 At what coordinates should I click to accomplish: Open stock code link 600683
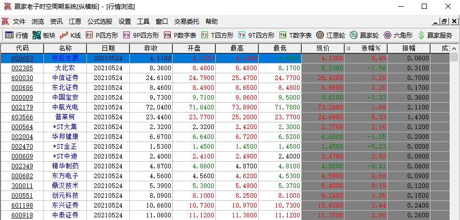click(x=22, y=58)
